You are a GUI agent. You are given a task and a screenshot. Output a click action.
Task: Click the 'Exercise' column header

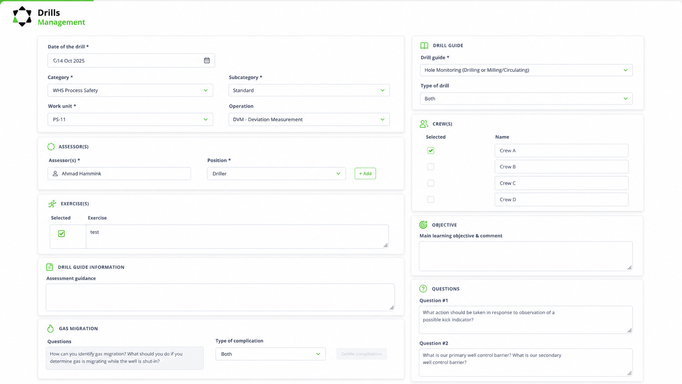pyautogui.click(x=97, y=218)
